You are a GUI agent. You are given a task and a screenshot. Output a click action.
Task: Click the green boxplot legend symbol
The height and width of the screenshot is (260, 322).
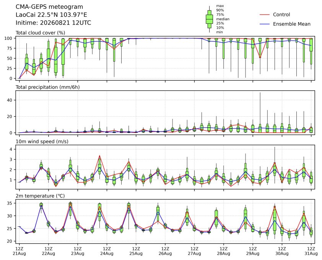[x=209, y=19]
